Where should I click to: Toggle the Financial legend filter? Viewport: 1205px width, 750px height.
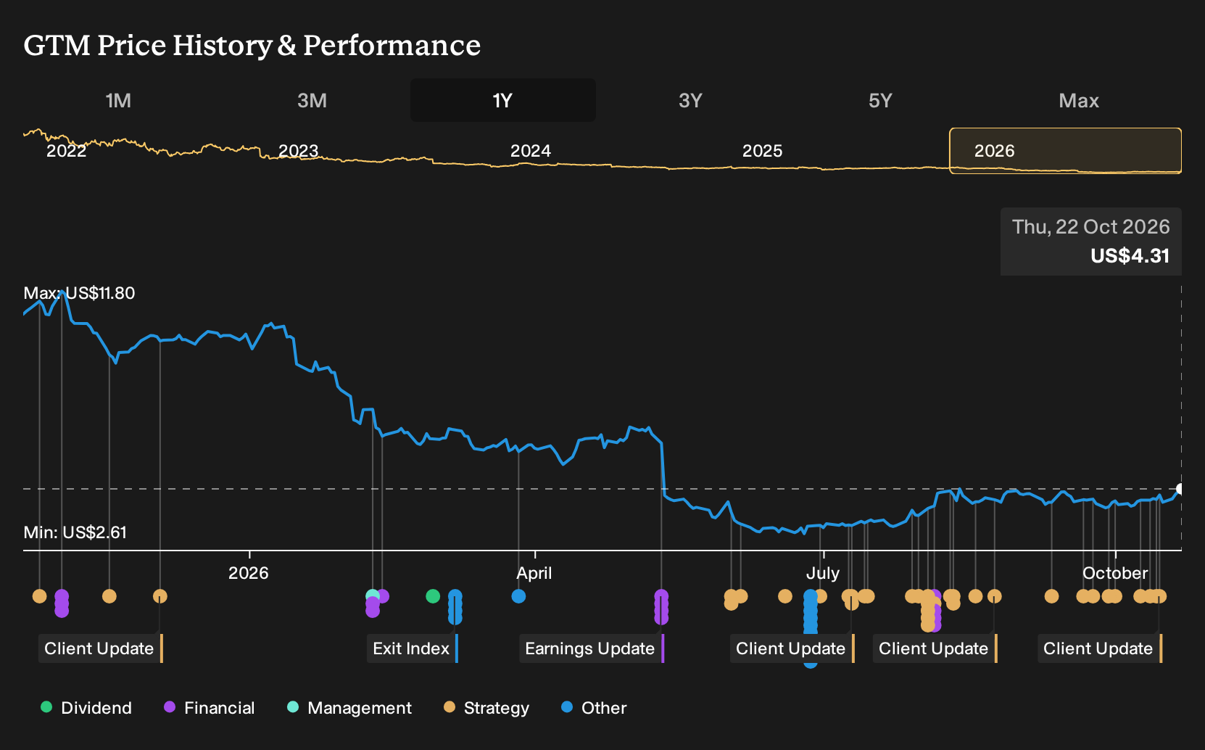point(210,708)
